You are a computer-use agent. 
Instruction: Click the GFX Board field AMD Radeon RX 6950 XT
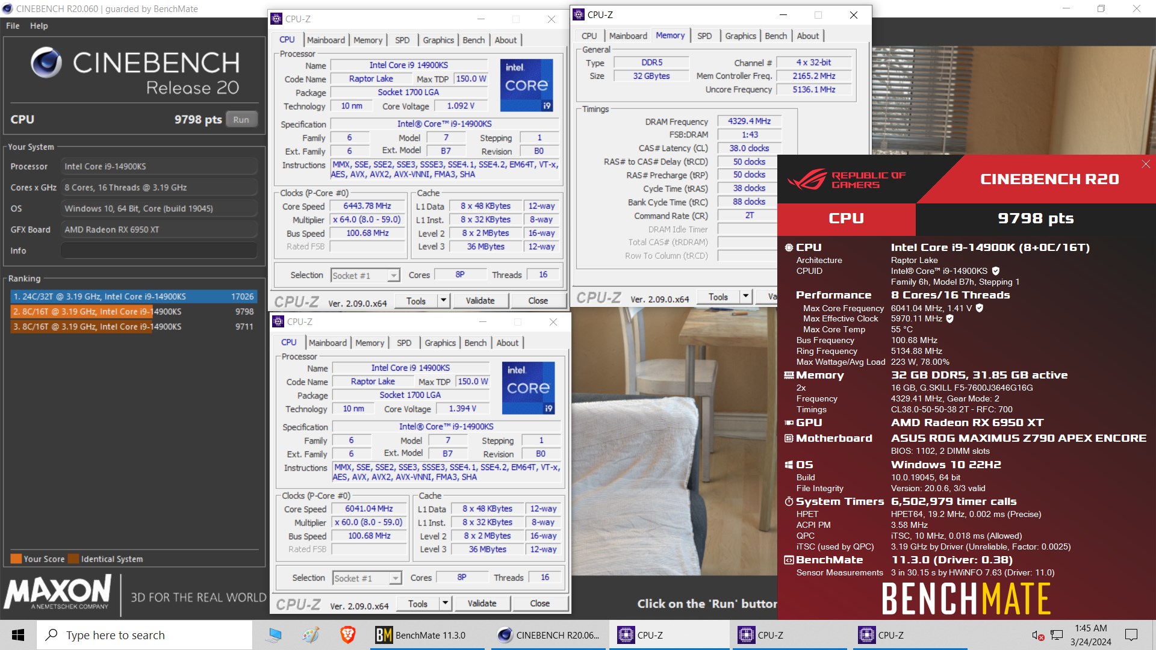click(x=159, y=229)
